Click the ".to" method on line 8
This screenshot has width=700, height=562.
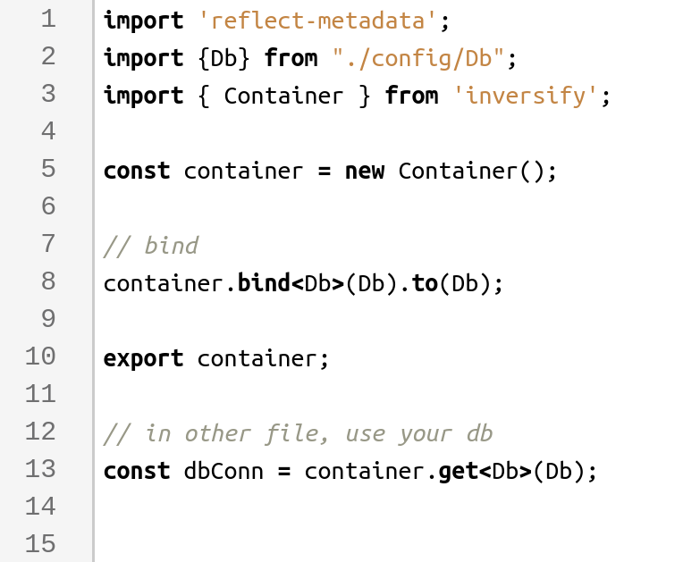424,283
